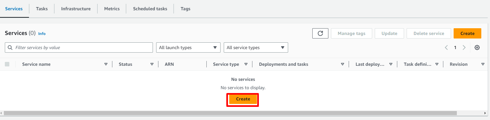
Task: Click the Update button
Action: click(x=389, y=33)
